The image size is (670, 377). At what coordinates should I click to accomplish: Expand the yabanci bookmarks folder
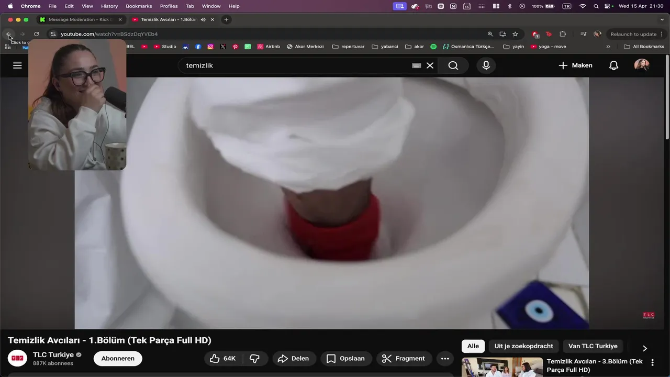tap(385, 47)
